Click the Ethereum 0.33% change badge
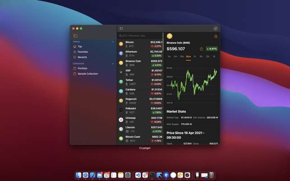Screen dimensions: 290x181 pyautogui.click(x=157, y=55)
